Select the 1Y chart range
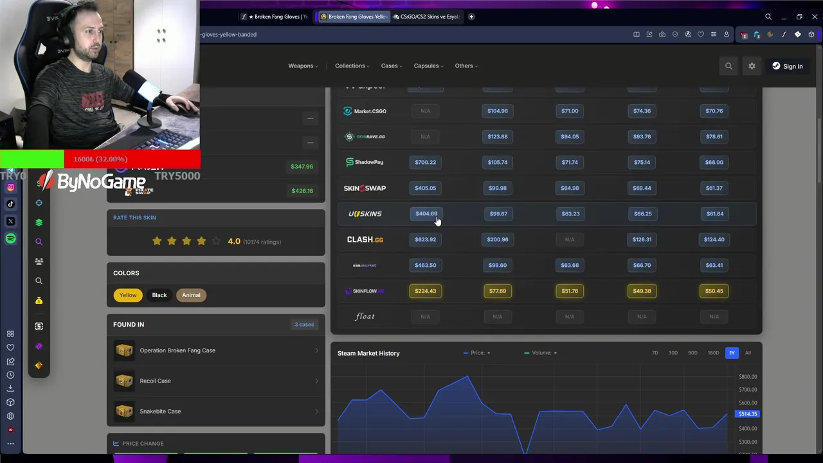The image size is (823, 463). click(x=732, y=353)
